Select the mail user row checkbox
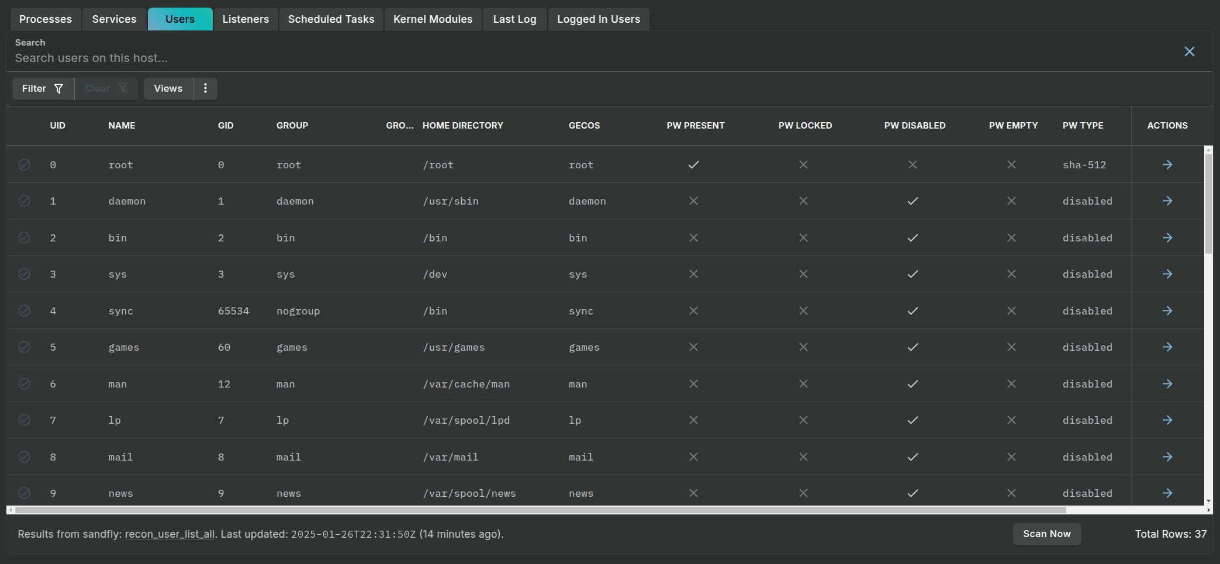1220x564 pixels. point(24,457)
